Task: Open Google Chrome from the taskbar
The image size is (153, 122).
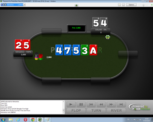Action: pos(33,120)
